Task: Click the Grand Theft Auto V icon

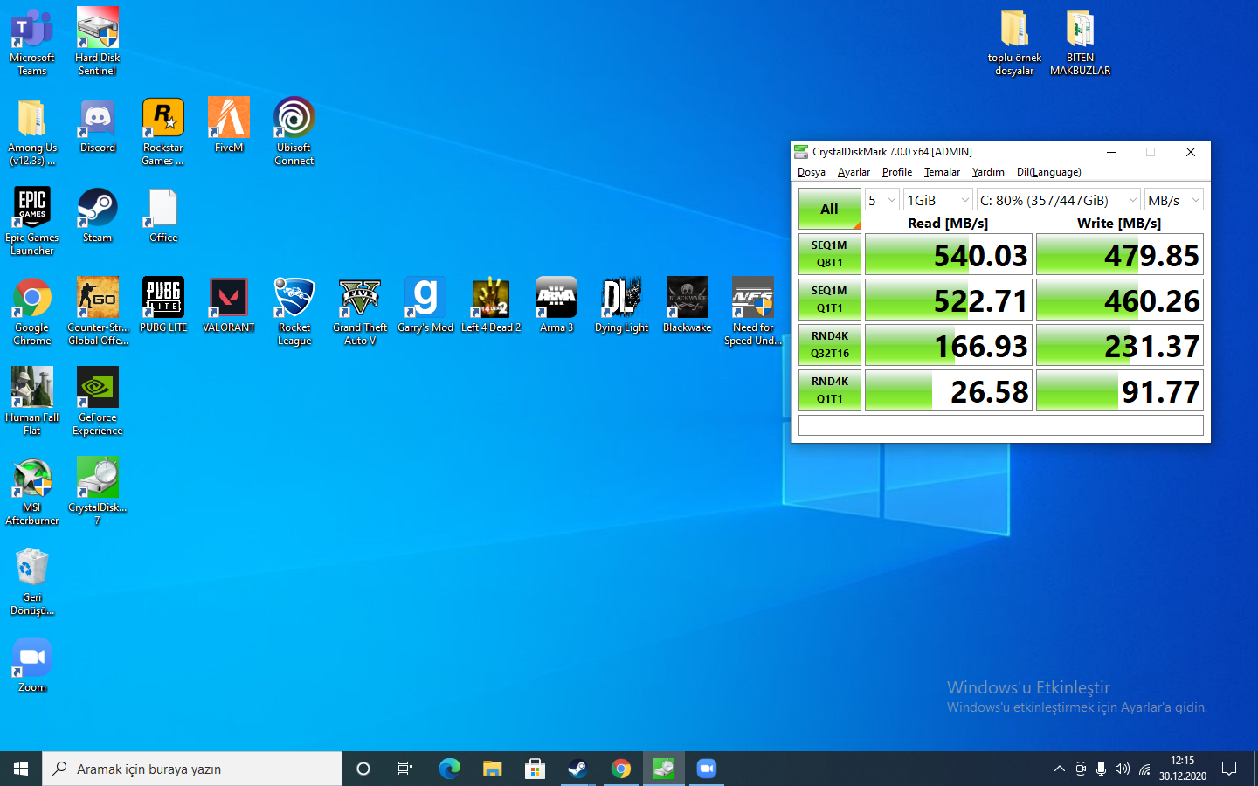Action: point(360,311)
